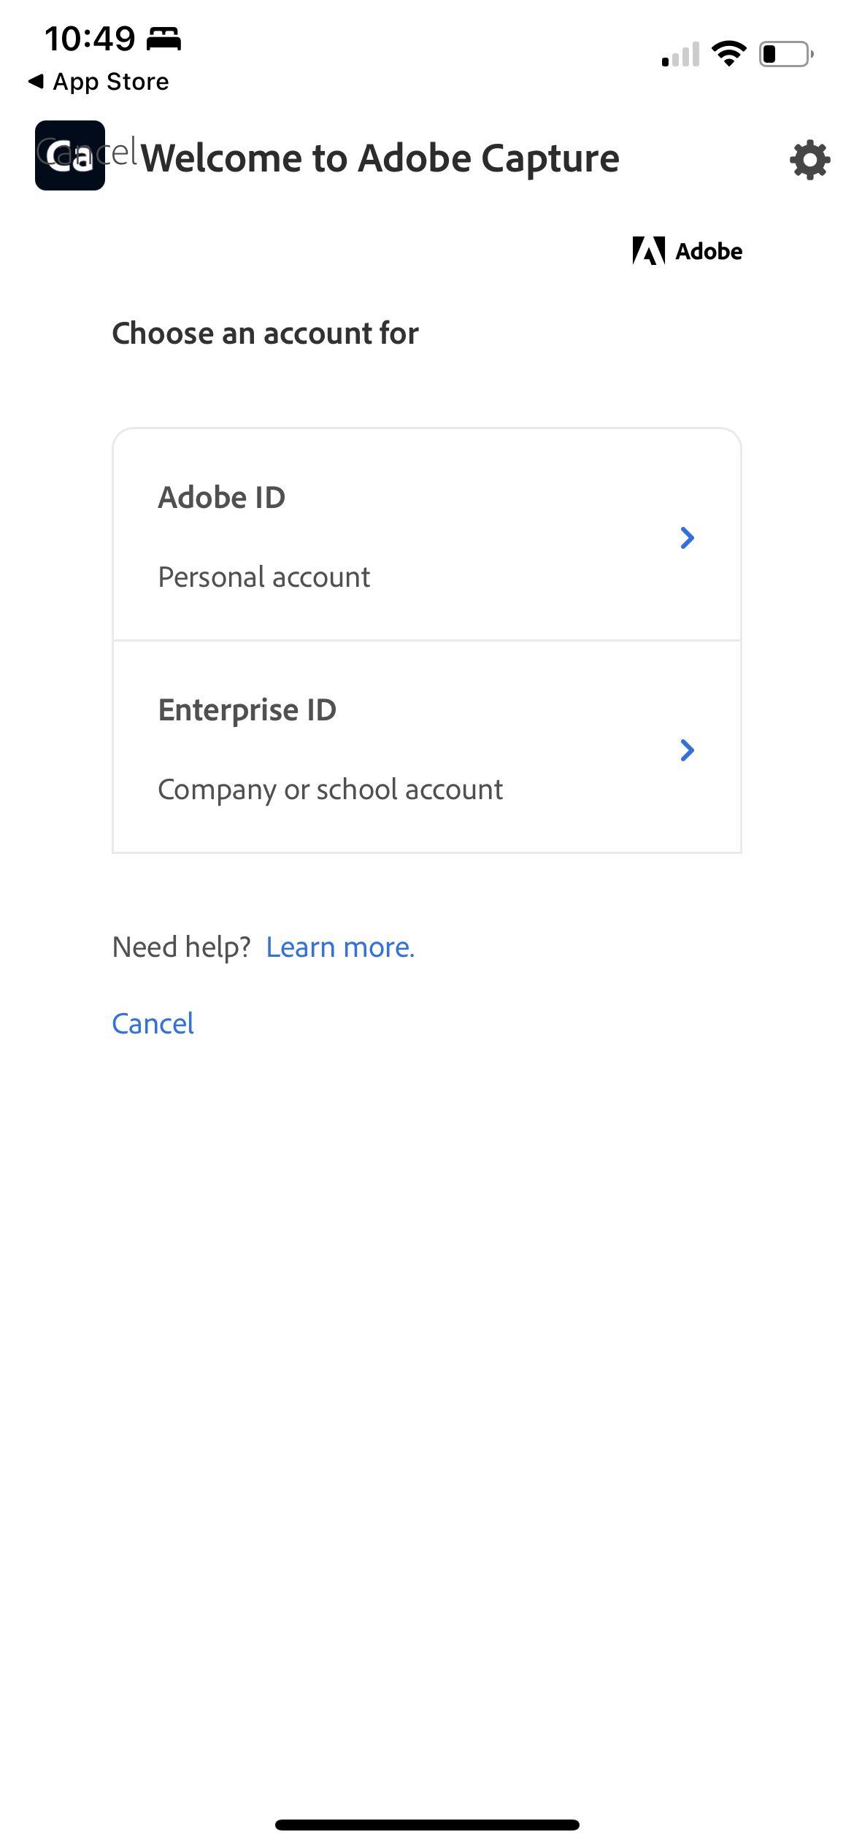Click the Adobe logo mark
This screenshot has height=1848, width=854.
pyautogui.click(x=648, y=251)
